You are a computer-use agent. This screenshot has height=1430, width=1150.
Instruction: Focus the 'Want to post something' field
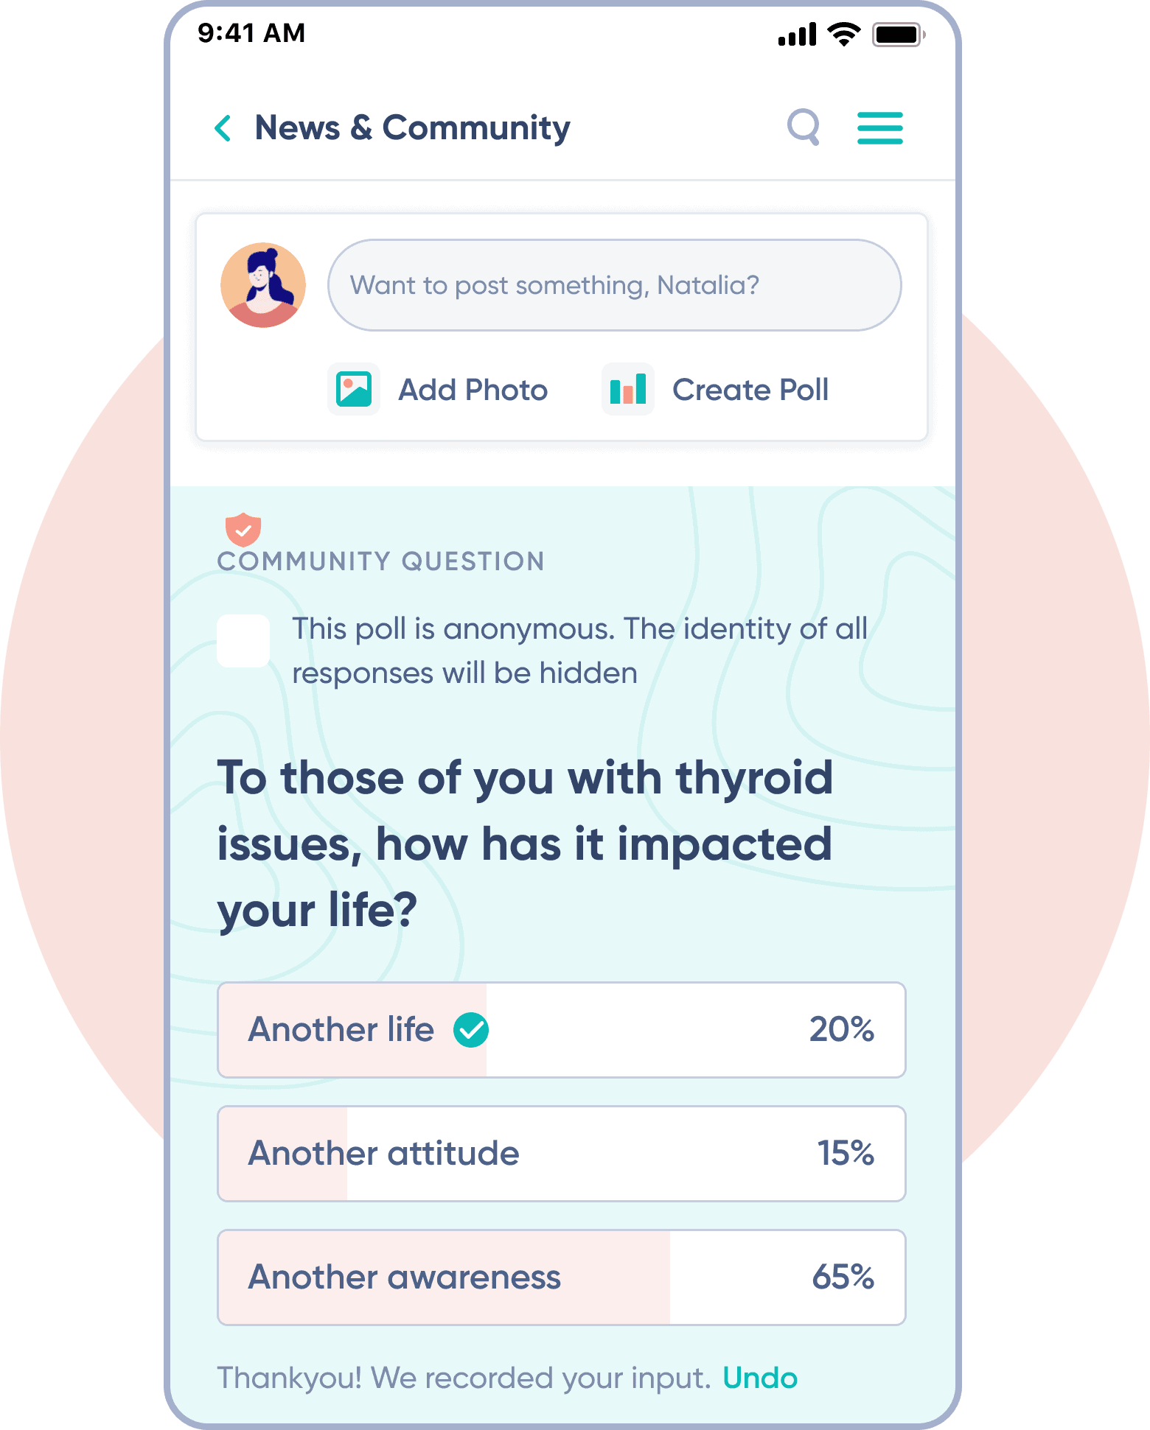tap(614, 285)
